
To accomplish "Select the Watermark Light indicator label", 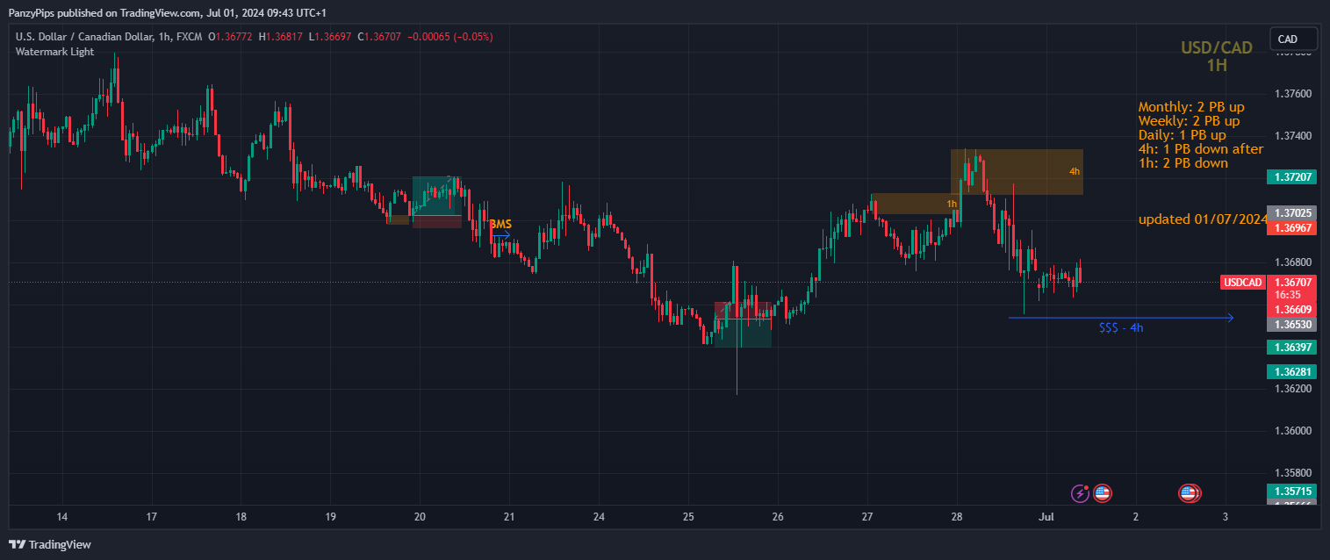I will (x=54, y=52).
